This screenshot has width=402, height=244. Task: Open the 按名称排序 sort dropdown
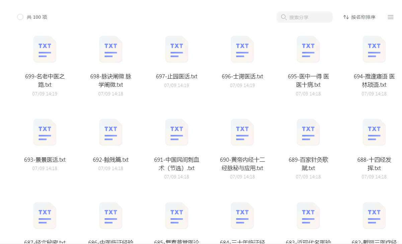pos(359,17)
